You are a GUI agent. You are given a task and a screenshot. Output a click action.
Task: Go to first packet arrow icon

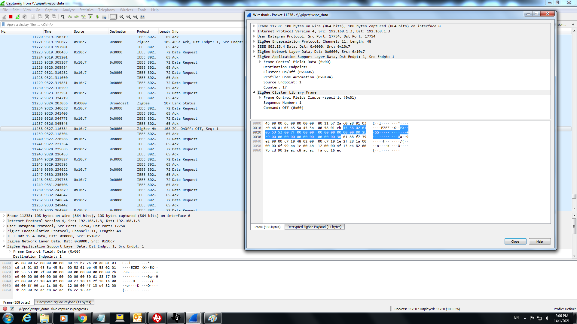click(90, 17)
